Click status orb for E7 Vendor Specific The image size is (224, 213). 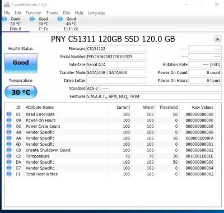point(9,168)
